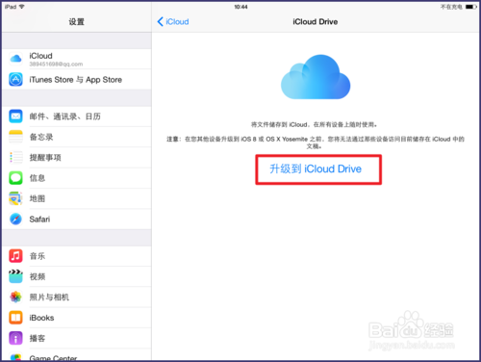Select Game Center at list bottom
The image size is (481, 362).
(x=77, y=355)
